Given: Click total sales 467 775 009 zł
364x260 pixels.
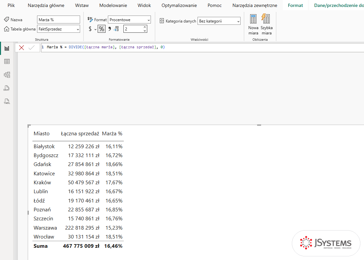Looking at the screenshot, I should 81,246.
